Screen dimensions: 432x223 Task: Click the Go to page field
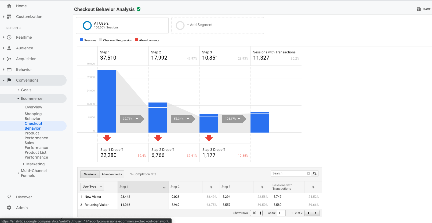pyautogui.click(x=281, y=213)
